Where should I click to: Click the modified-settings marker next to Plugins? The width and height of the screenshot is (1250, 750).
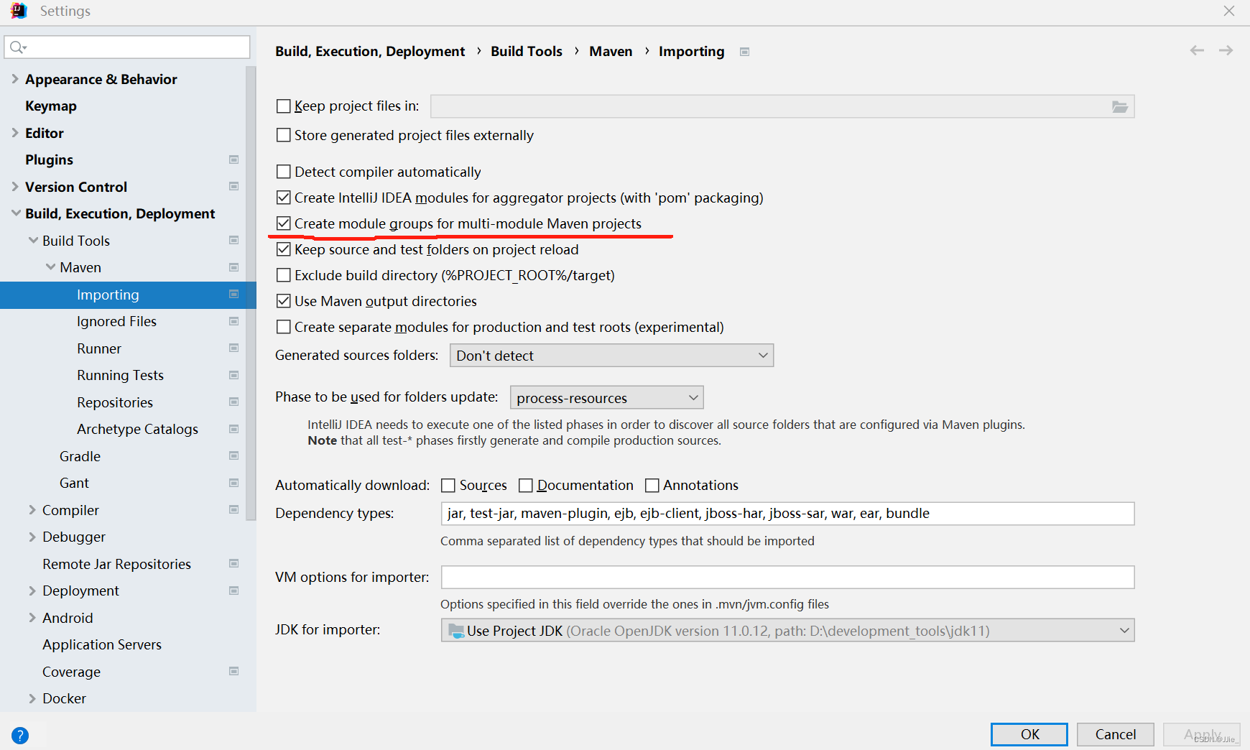coord(233,159)
